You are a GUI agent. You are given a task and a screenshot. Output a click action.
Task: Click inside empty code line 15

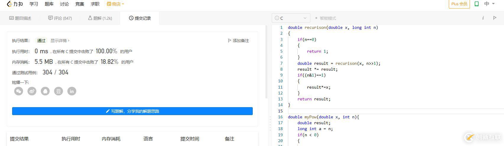[396, 111]
